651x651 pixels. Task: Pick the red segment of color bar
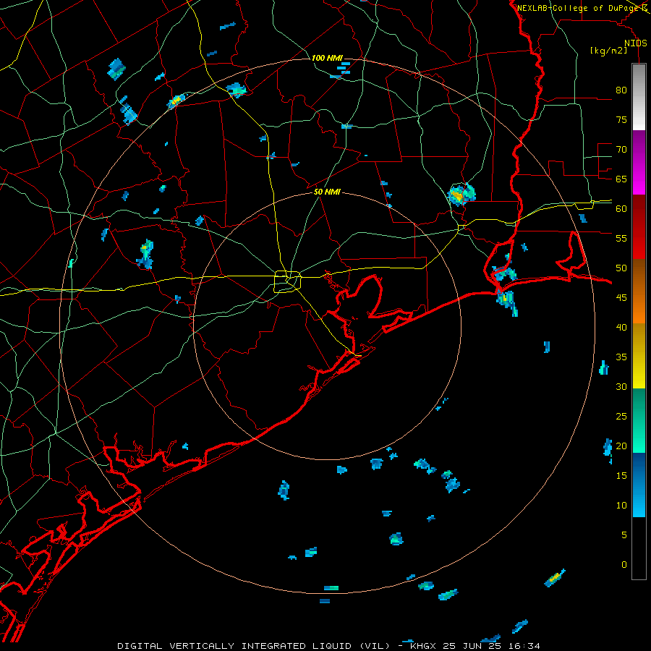[639, 226]
